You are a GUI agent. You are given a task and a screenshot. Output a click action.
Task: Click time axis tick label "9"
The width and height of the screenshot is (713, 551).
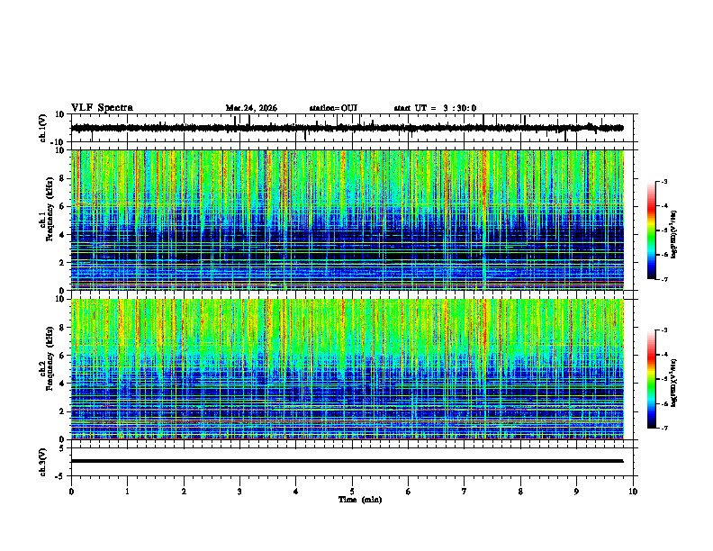576,492
